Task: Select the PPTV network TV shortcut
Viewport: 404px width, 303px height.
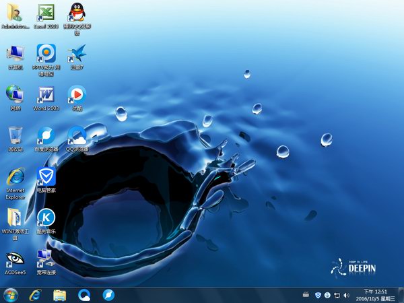Action: point(46,53)
